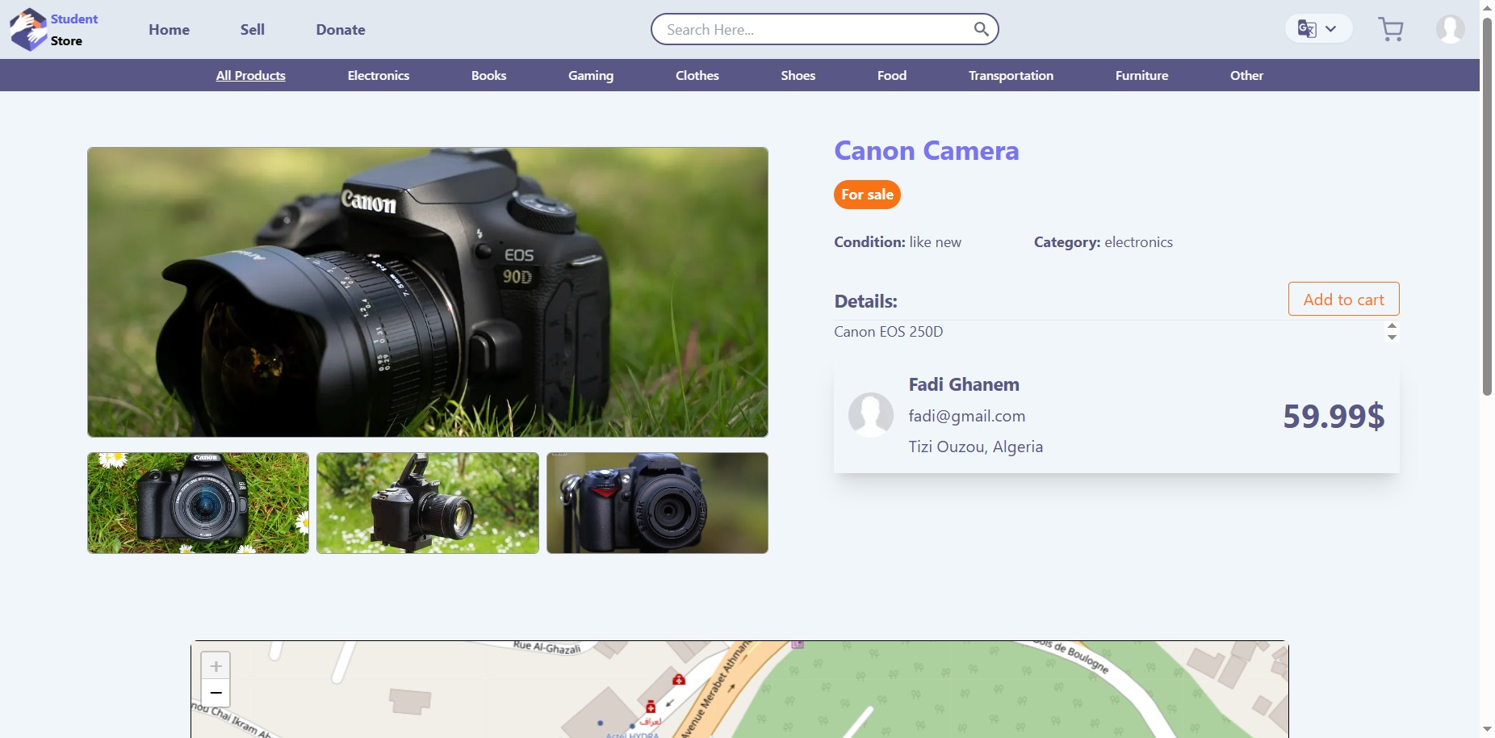Click the Canon Camera title
The height and width of the screenshot is (738, 1495).
(x=927, y=151)
